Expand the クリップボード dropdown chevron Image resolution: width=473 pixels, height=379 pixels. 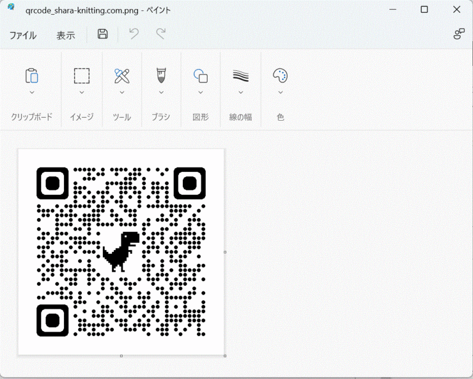coord(31,93)
